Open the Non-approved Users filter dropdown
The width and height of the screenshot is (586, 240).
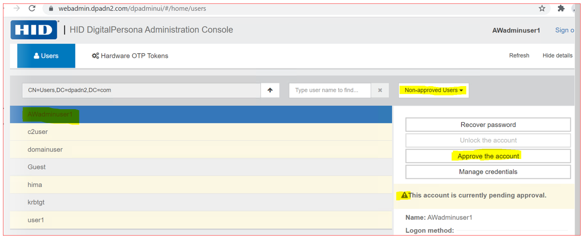(x=434, y=90)
